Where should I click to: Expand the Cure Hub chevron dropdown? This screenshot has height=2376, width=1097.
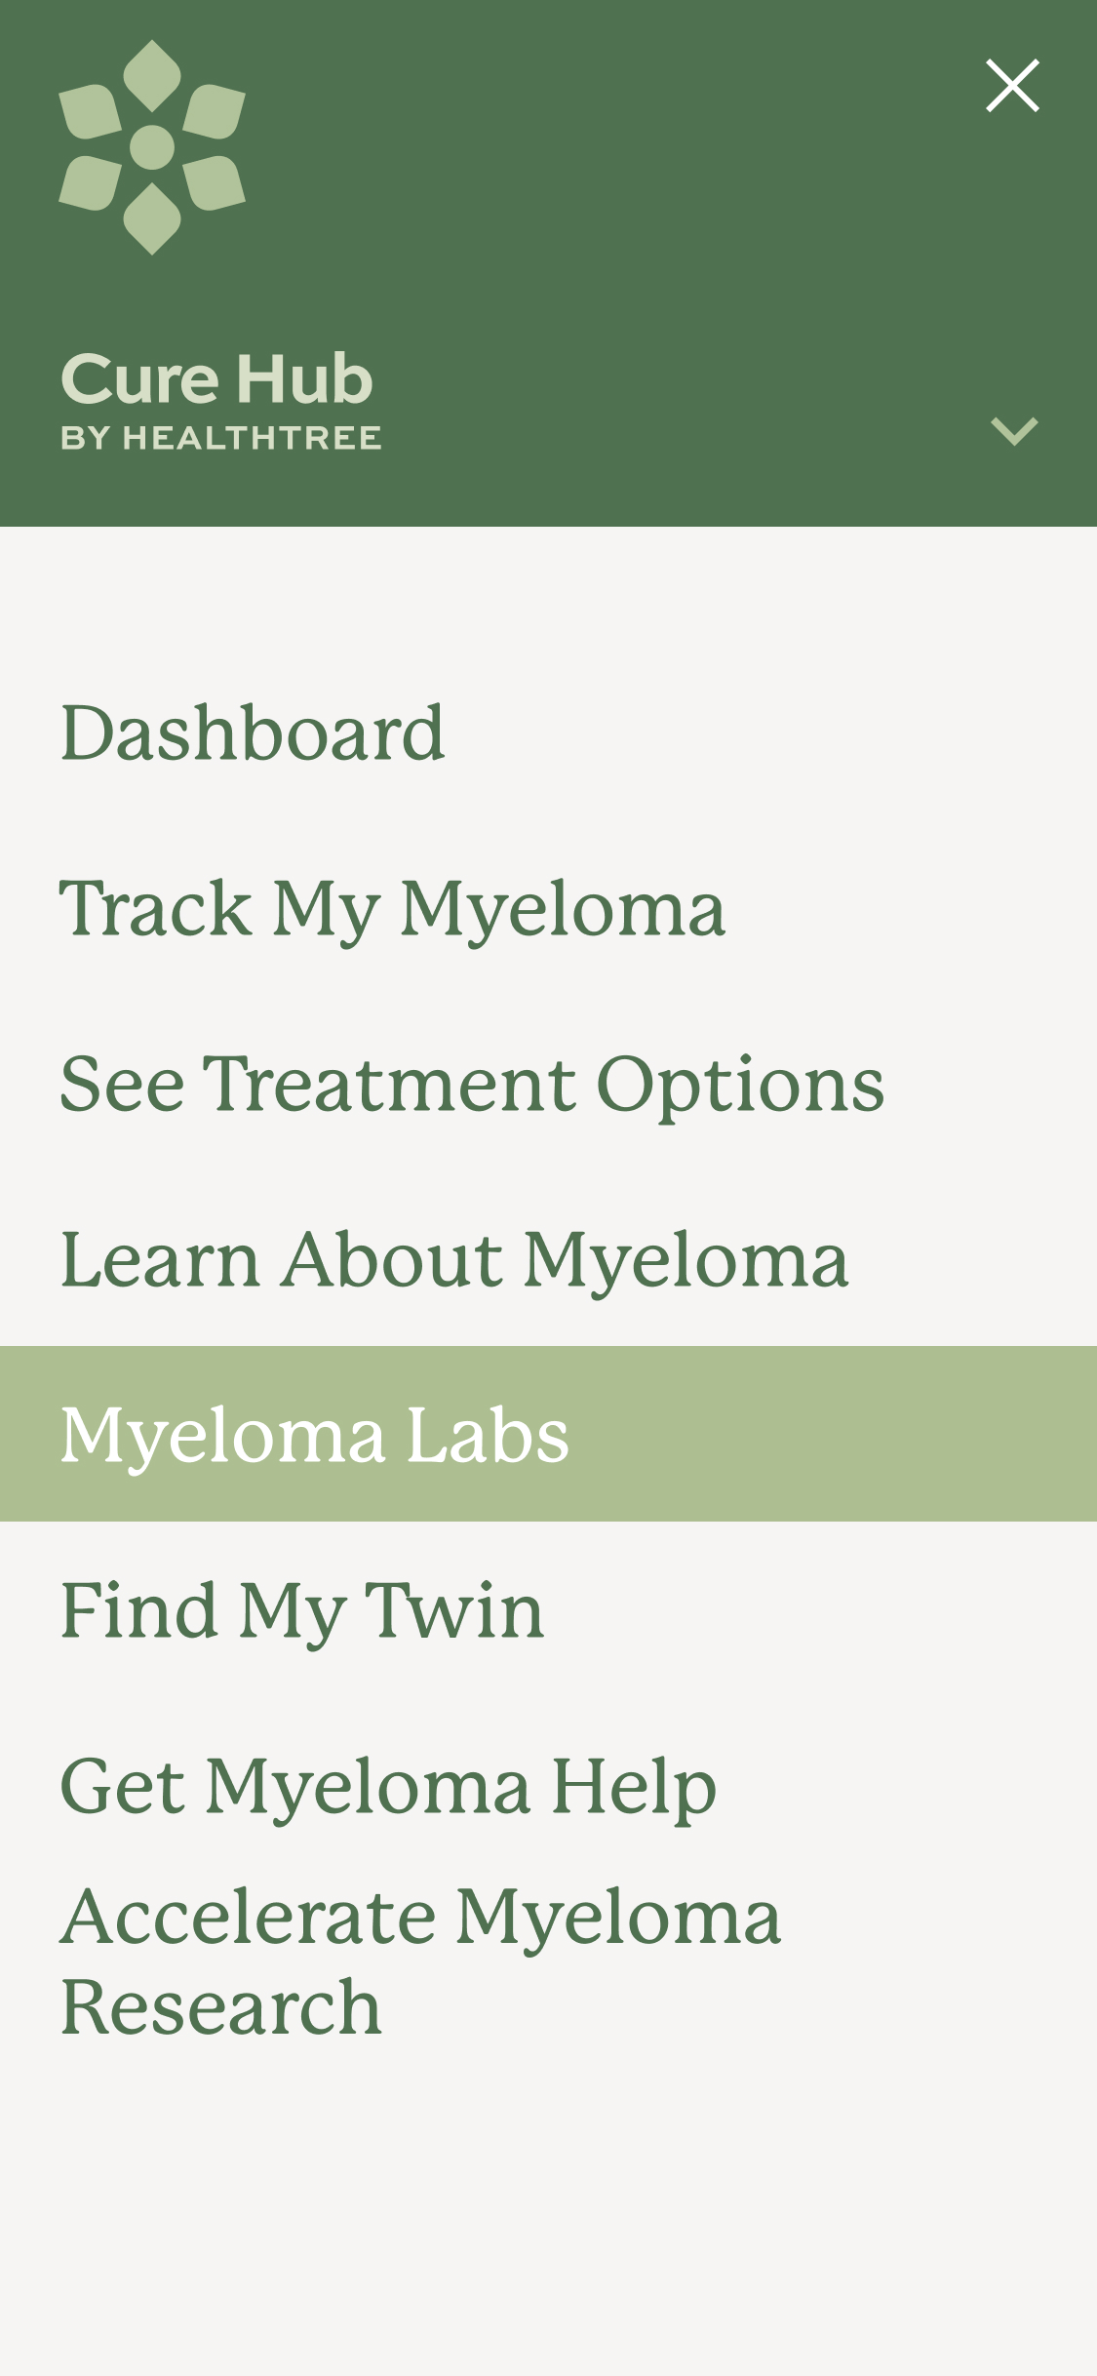tap(1014, 430)
